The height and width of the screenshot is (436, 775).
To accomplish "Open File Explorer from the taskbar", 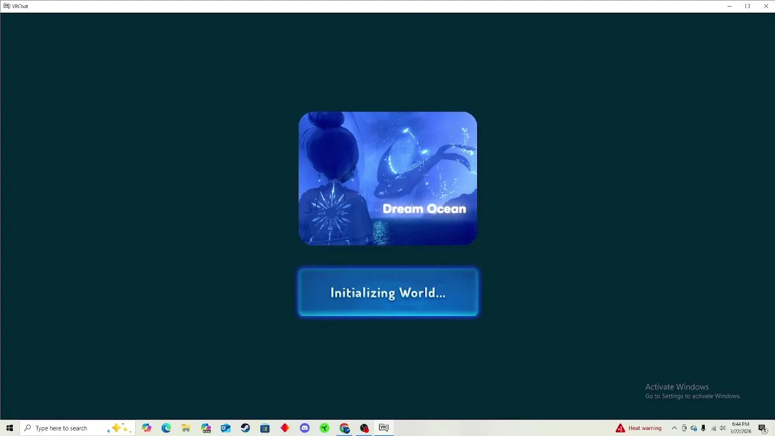I will click(186, 428).
